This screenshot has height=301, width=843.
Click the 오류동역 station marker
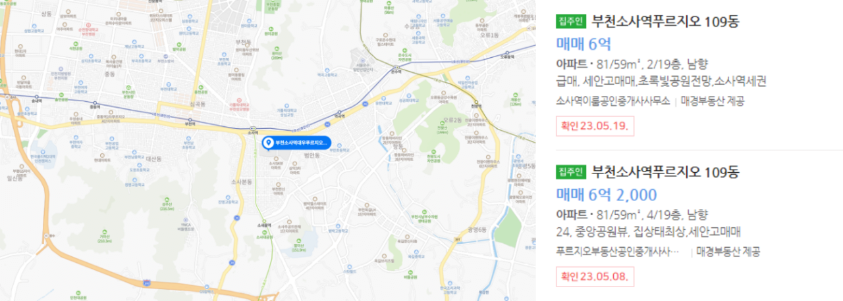[x=507, y=53]
